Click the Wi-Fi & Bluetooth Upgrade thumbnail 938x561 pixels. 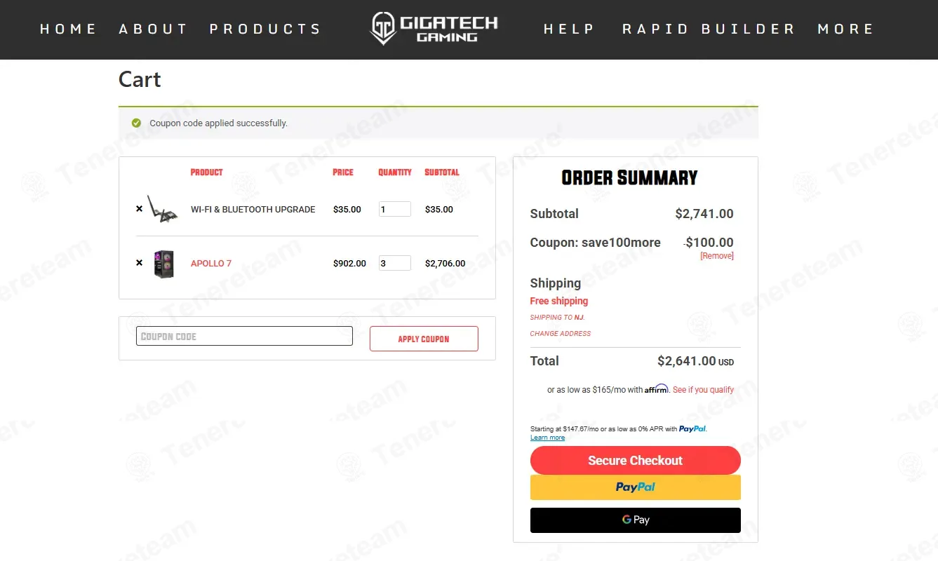[163, 209]
